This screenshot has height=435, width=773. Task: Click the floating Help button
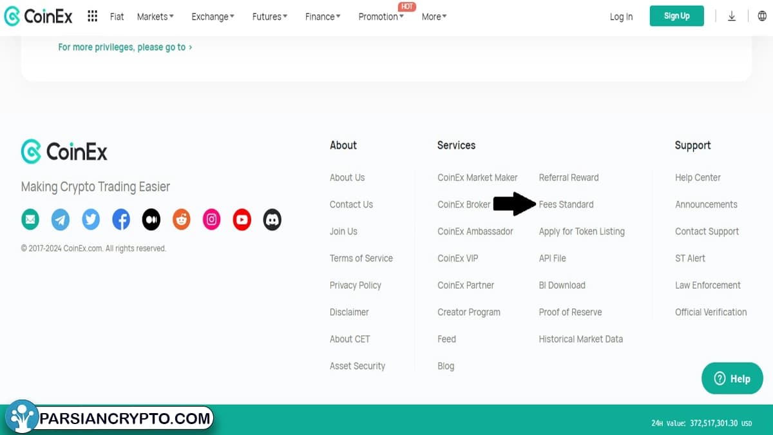[732, 378]
